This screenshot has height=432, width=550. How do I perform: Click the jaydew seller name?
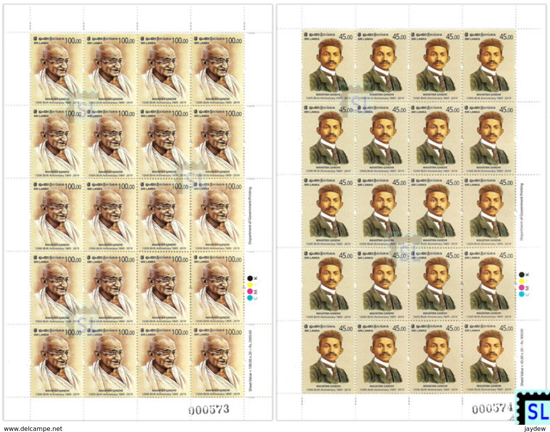coord(535,429)
